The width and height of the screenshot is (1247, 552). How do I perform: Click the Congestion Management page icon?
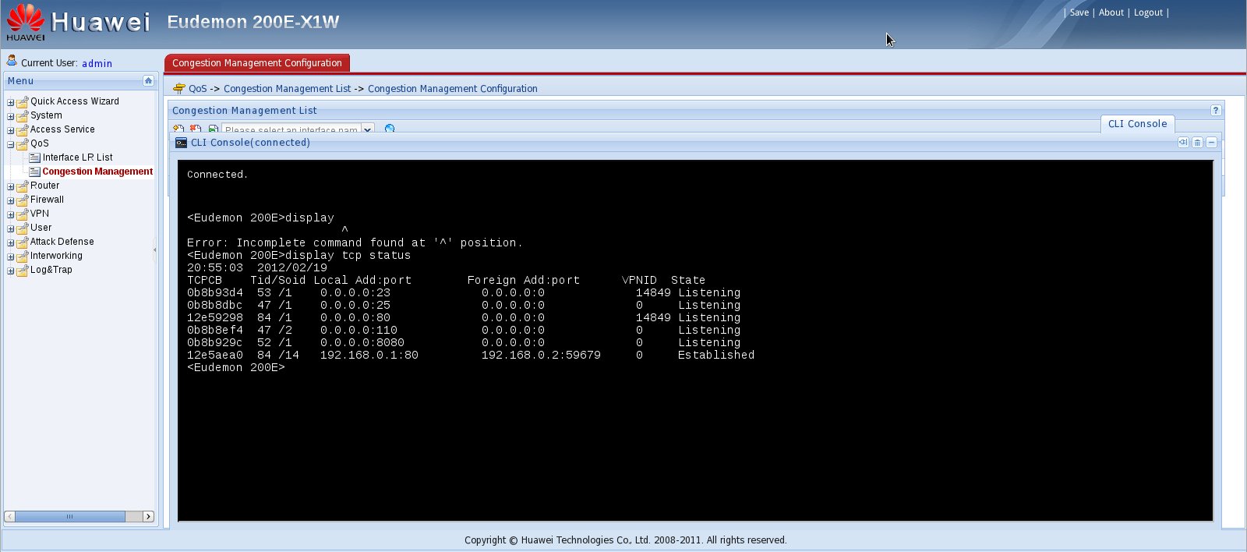click(34, 172)
